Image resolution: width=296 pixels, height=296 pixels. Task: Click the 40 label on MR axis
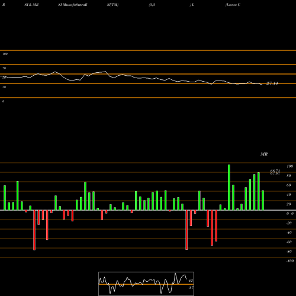point(289,195)
